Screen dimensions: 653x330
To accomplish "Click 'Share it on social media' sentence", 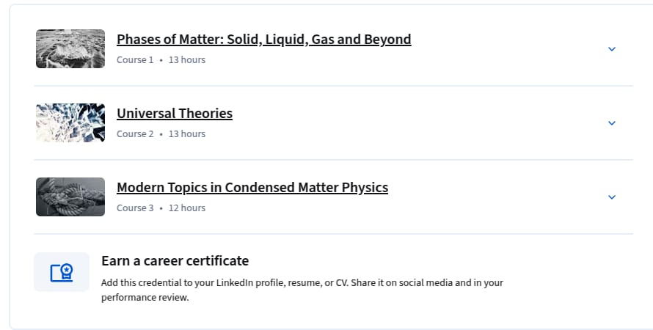I will (x=402, y=283).
